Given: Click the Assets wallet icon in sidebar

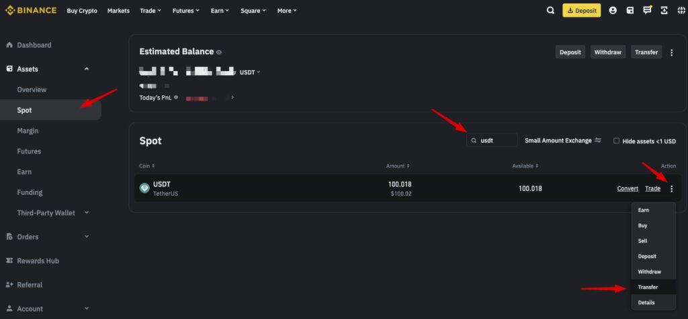Looking at the screenshot, I should click(x=9, y=69).
